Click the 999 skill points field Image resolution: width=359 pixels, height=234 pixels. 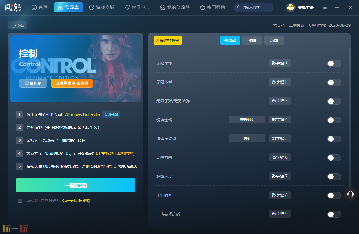pyautogui.click(x=247, y=138)
